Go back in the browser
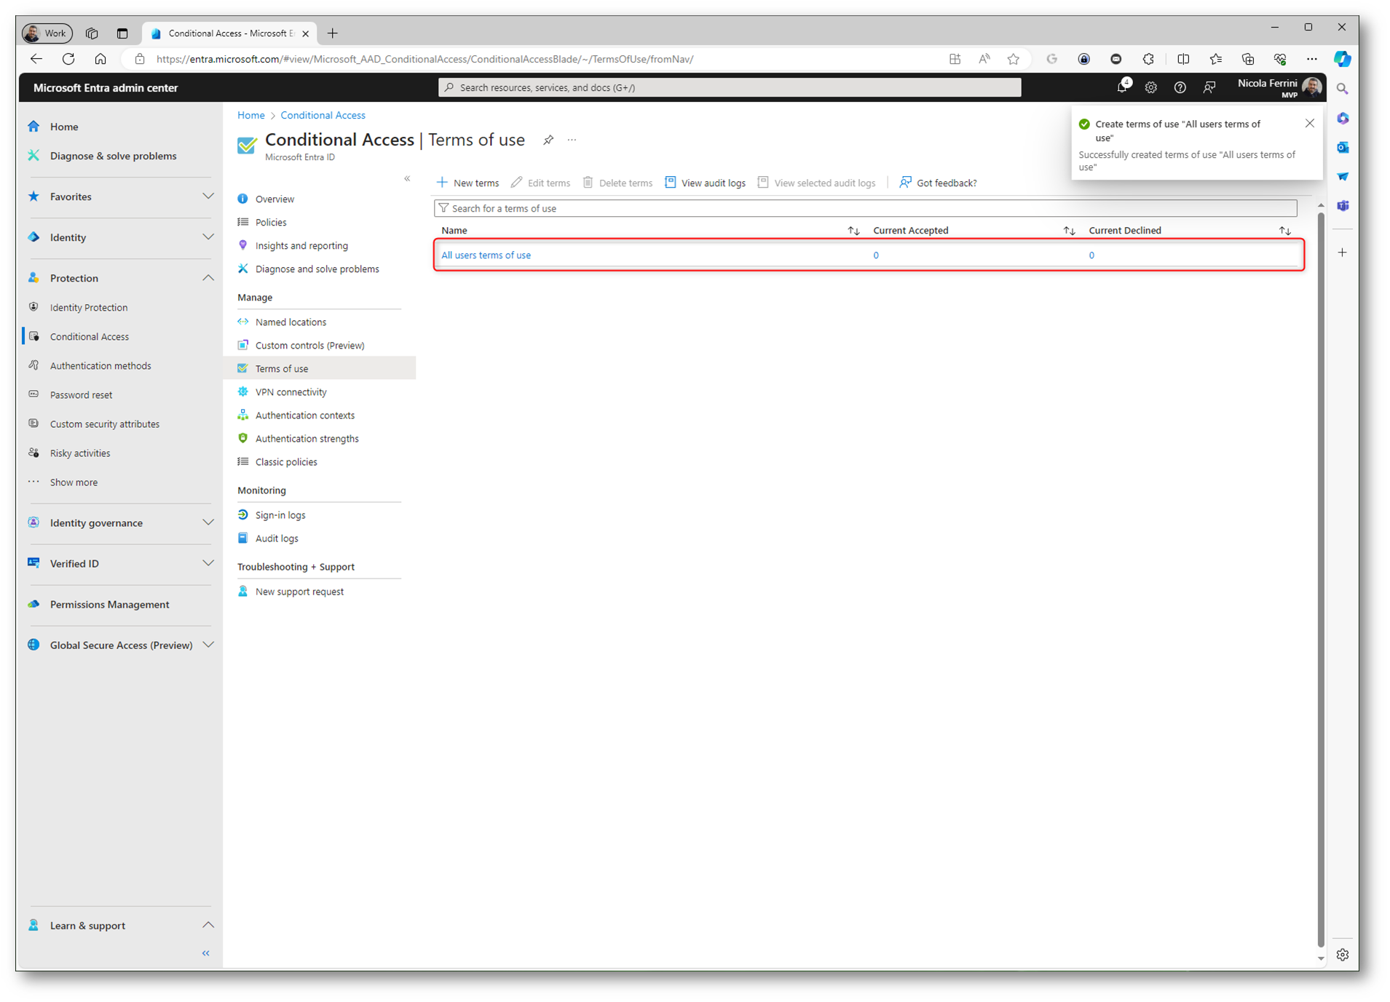This screenshot has width=1390, height=1002. pyautogui.click(x=36, y=59)
